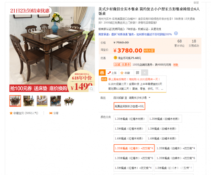Open the 68 累计评论 reviews tab
211x175 pixels.
pyautogui.click(x=179, y=43)
